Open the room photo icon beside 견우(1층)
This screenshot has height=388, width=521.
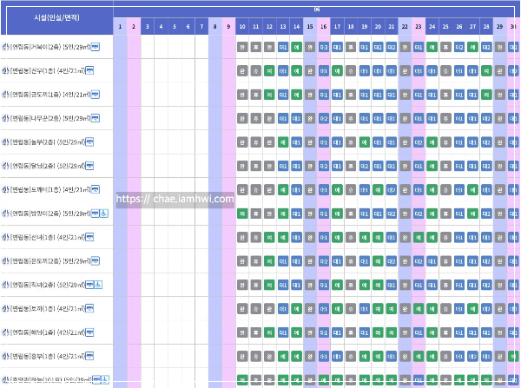pos(89,71)
